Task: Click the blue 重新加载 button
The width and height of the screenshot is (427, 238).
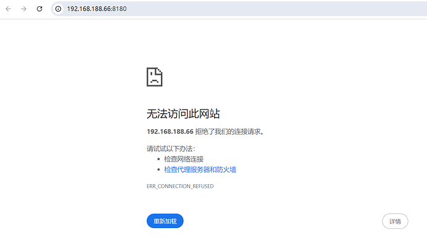Action: pyautogui.click(x=165, y=221)
